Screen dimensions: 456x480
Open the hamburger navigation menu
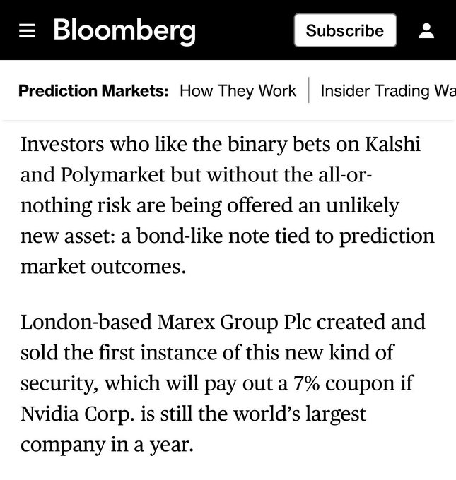[x=28, y=31]
